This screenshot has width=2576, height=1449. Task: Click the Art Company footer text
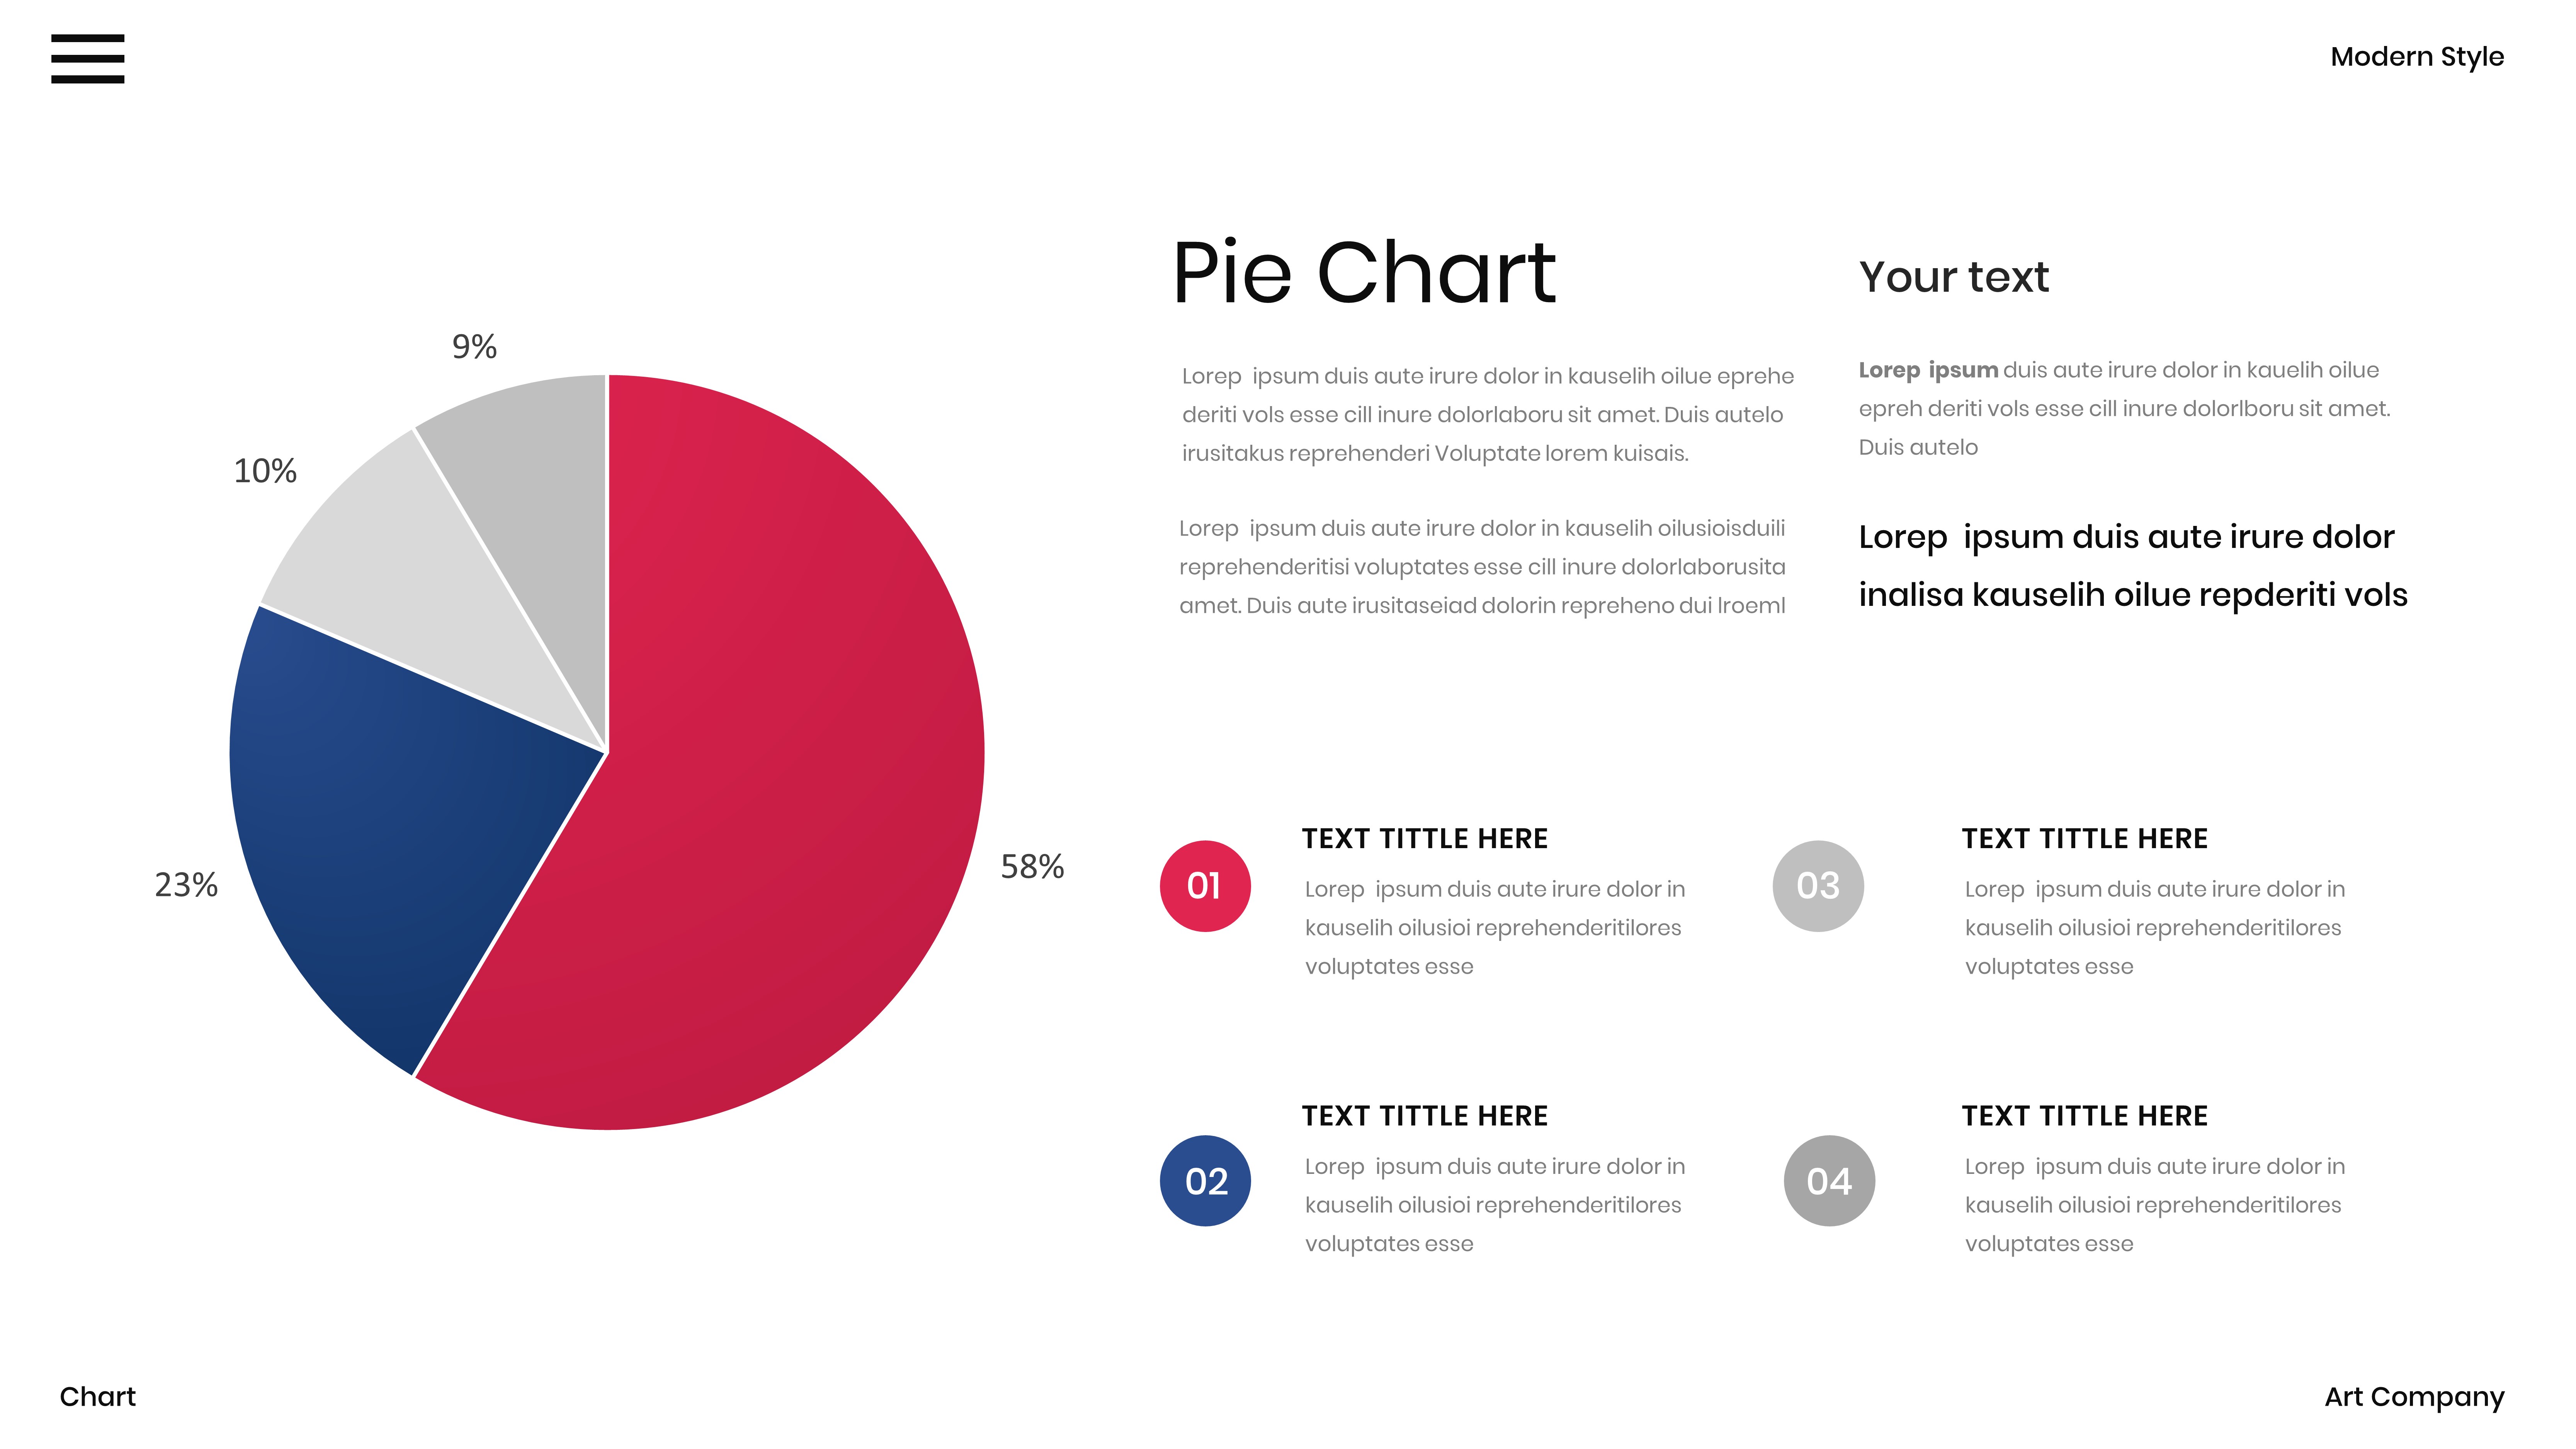(x=2414, y=1397)
